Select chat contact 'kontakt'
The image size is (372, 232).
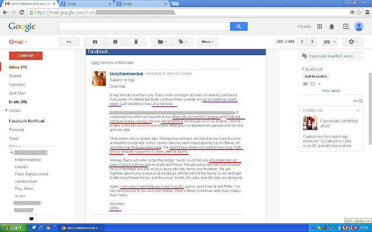[21, 167]
